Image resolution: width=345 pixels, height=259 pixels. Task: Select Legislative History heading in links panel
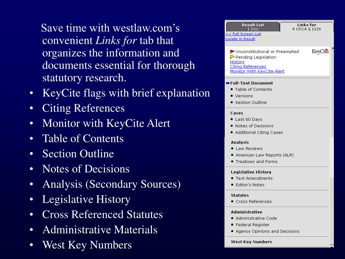(x=251, y=172)
